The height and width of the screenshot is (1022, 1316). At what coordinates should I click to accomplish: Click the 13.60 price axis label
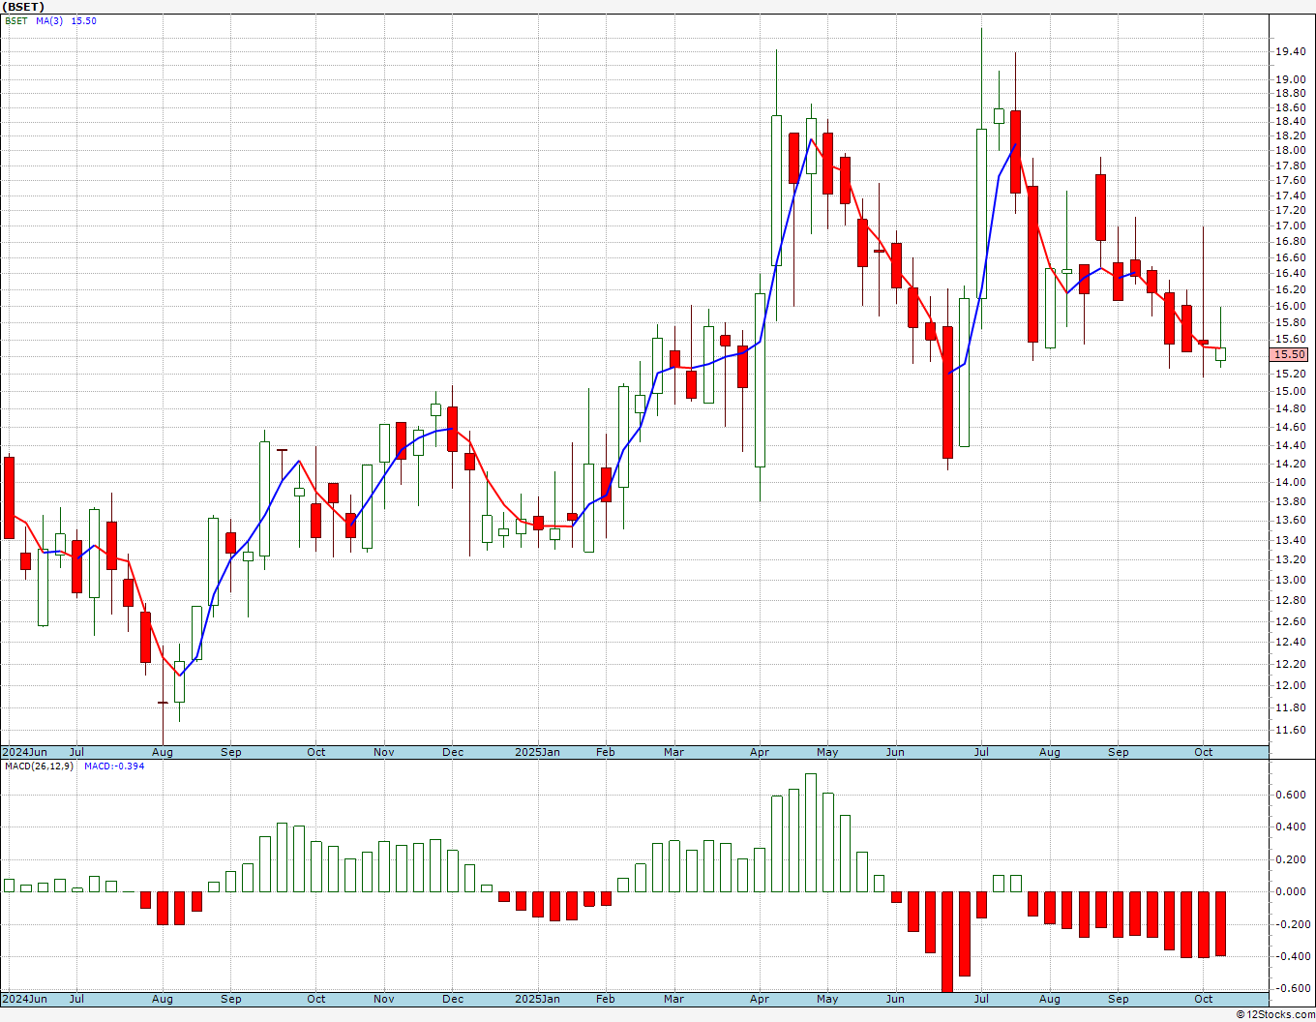(1290, 521)
